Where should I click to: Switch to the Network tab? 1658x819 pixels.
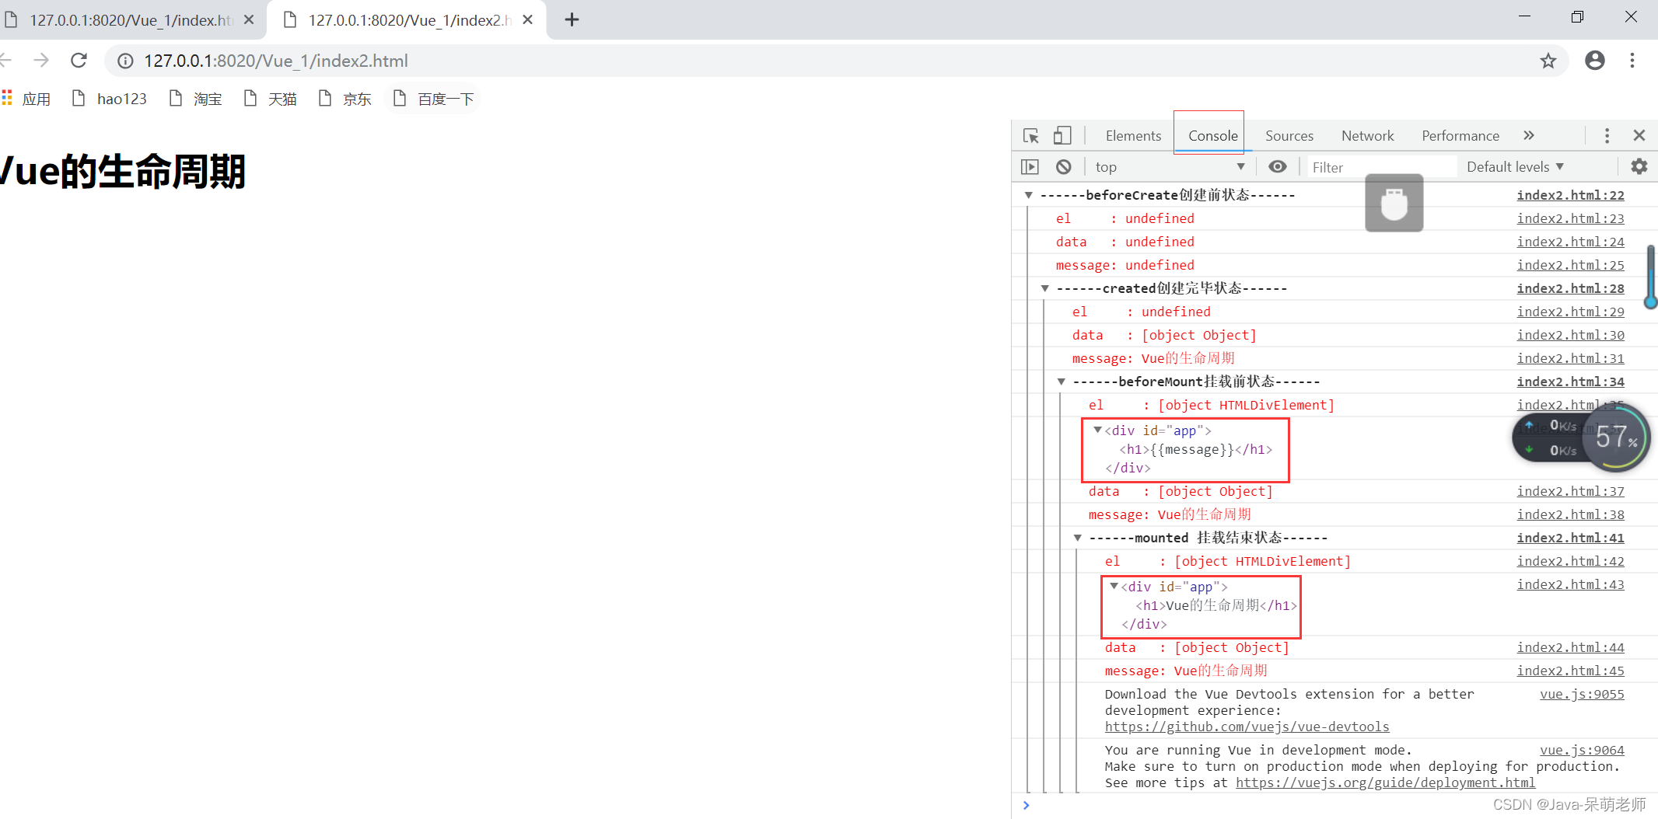point(1367,136)
